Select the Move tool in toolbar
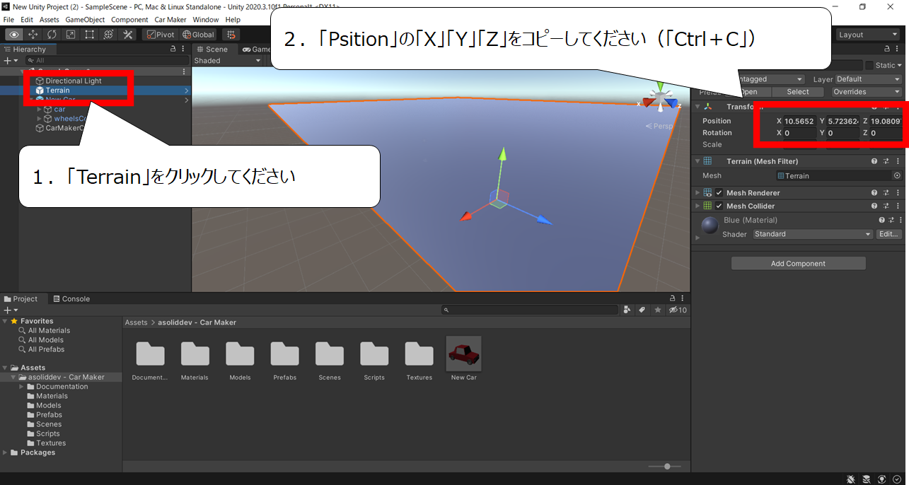This screenshot has width=909, height=485. (x=33, y=35)
